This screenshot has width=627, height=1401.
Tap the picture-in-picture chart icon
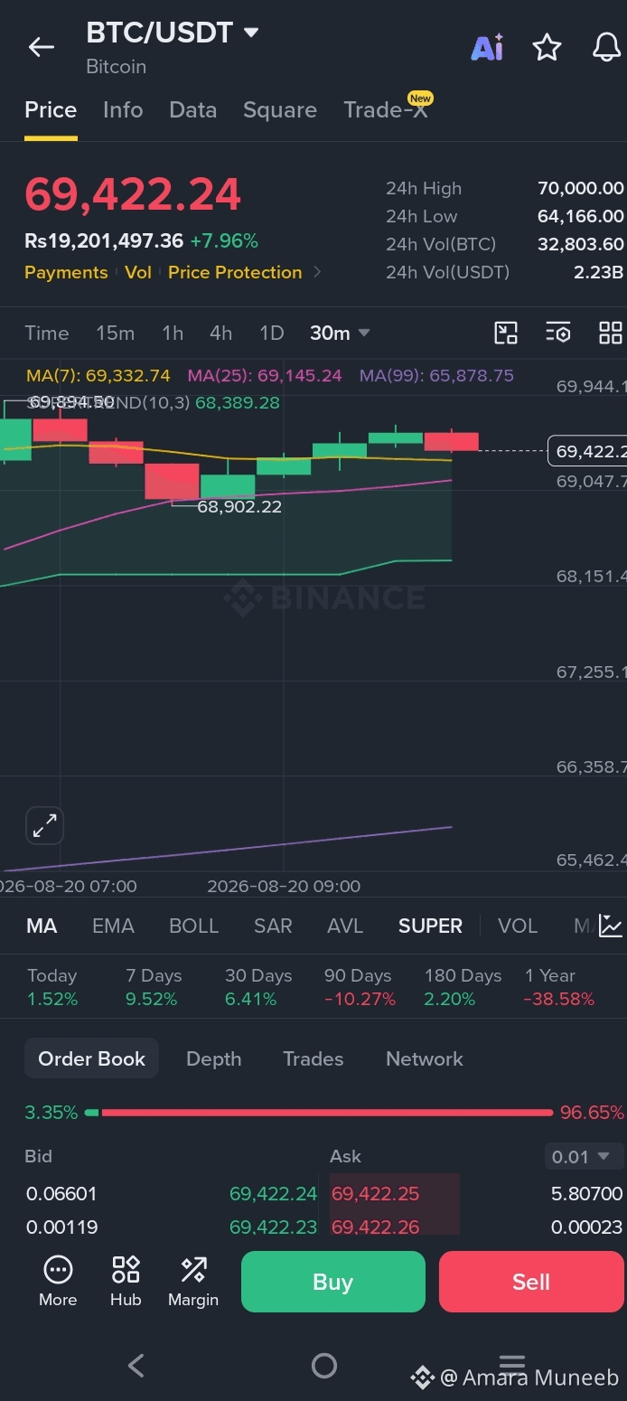pos(506,333)
